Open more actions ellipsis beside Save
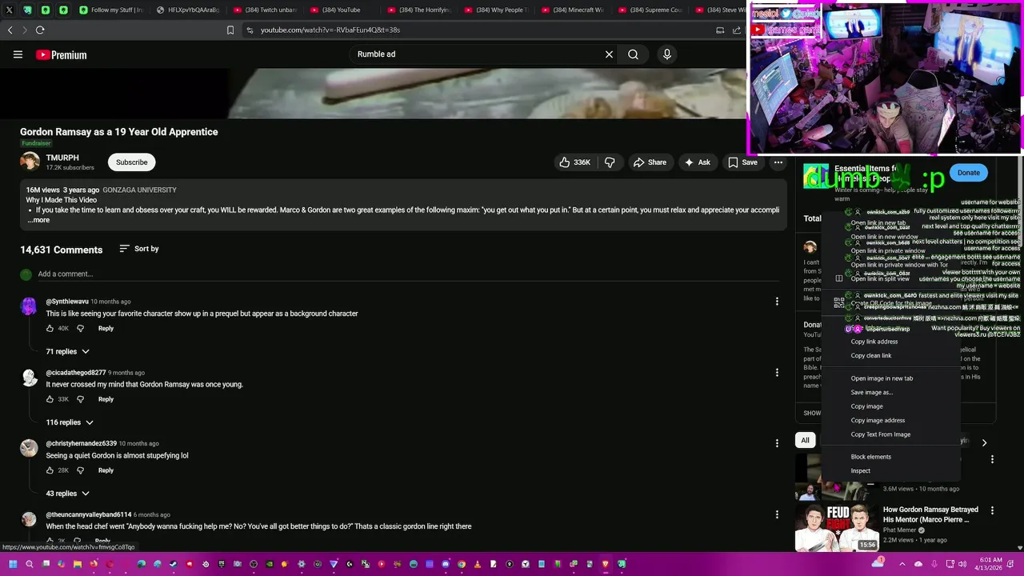This screenshot has height=576, width=1024. tap(778, 162)
